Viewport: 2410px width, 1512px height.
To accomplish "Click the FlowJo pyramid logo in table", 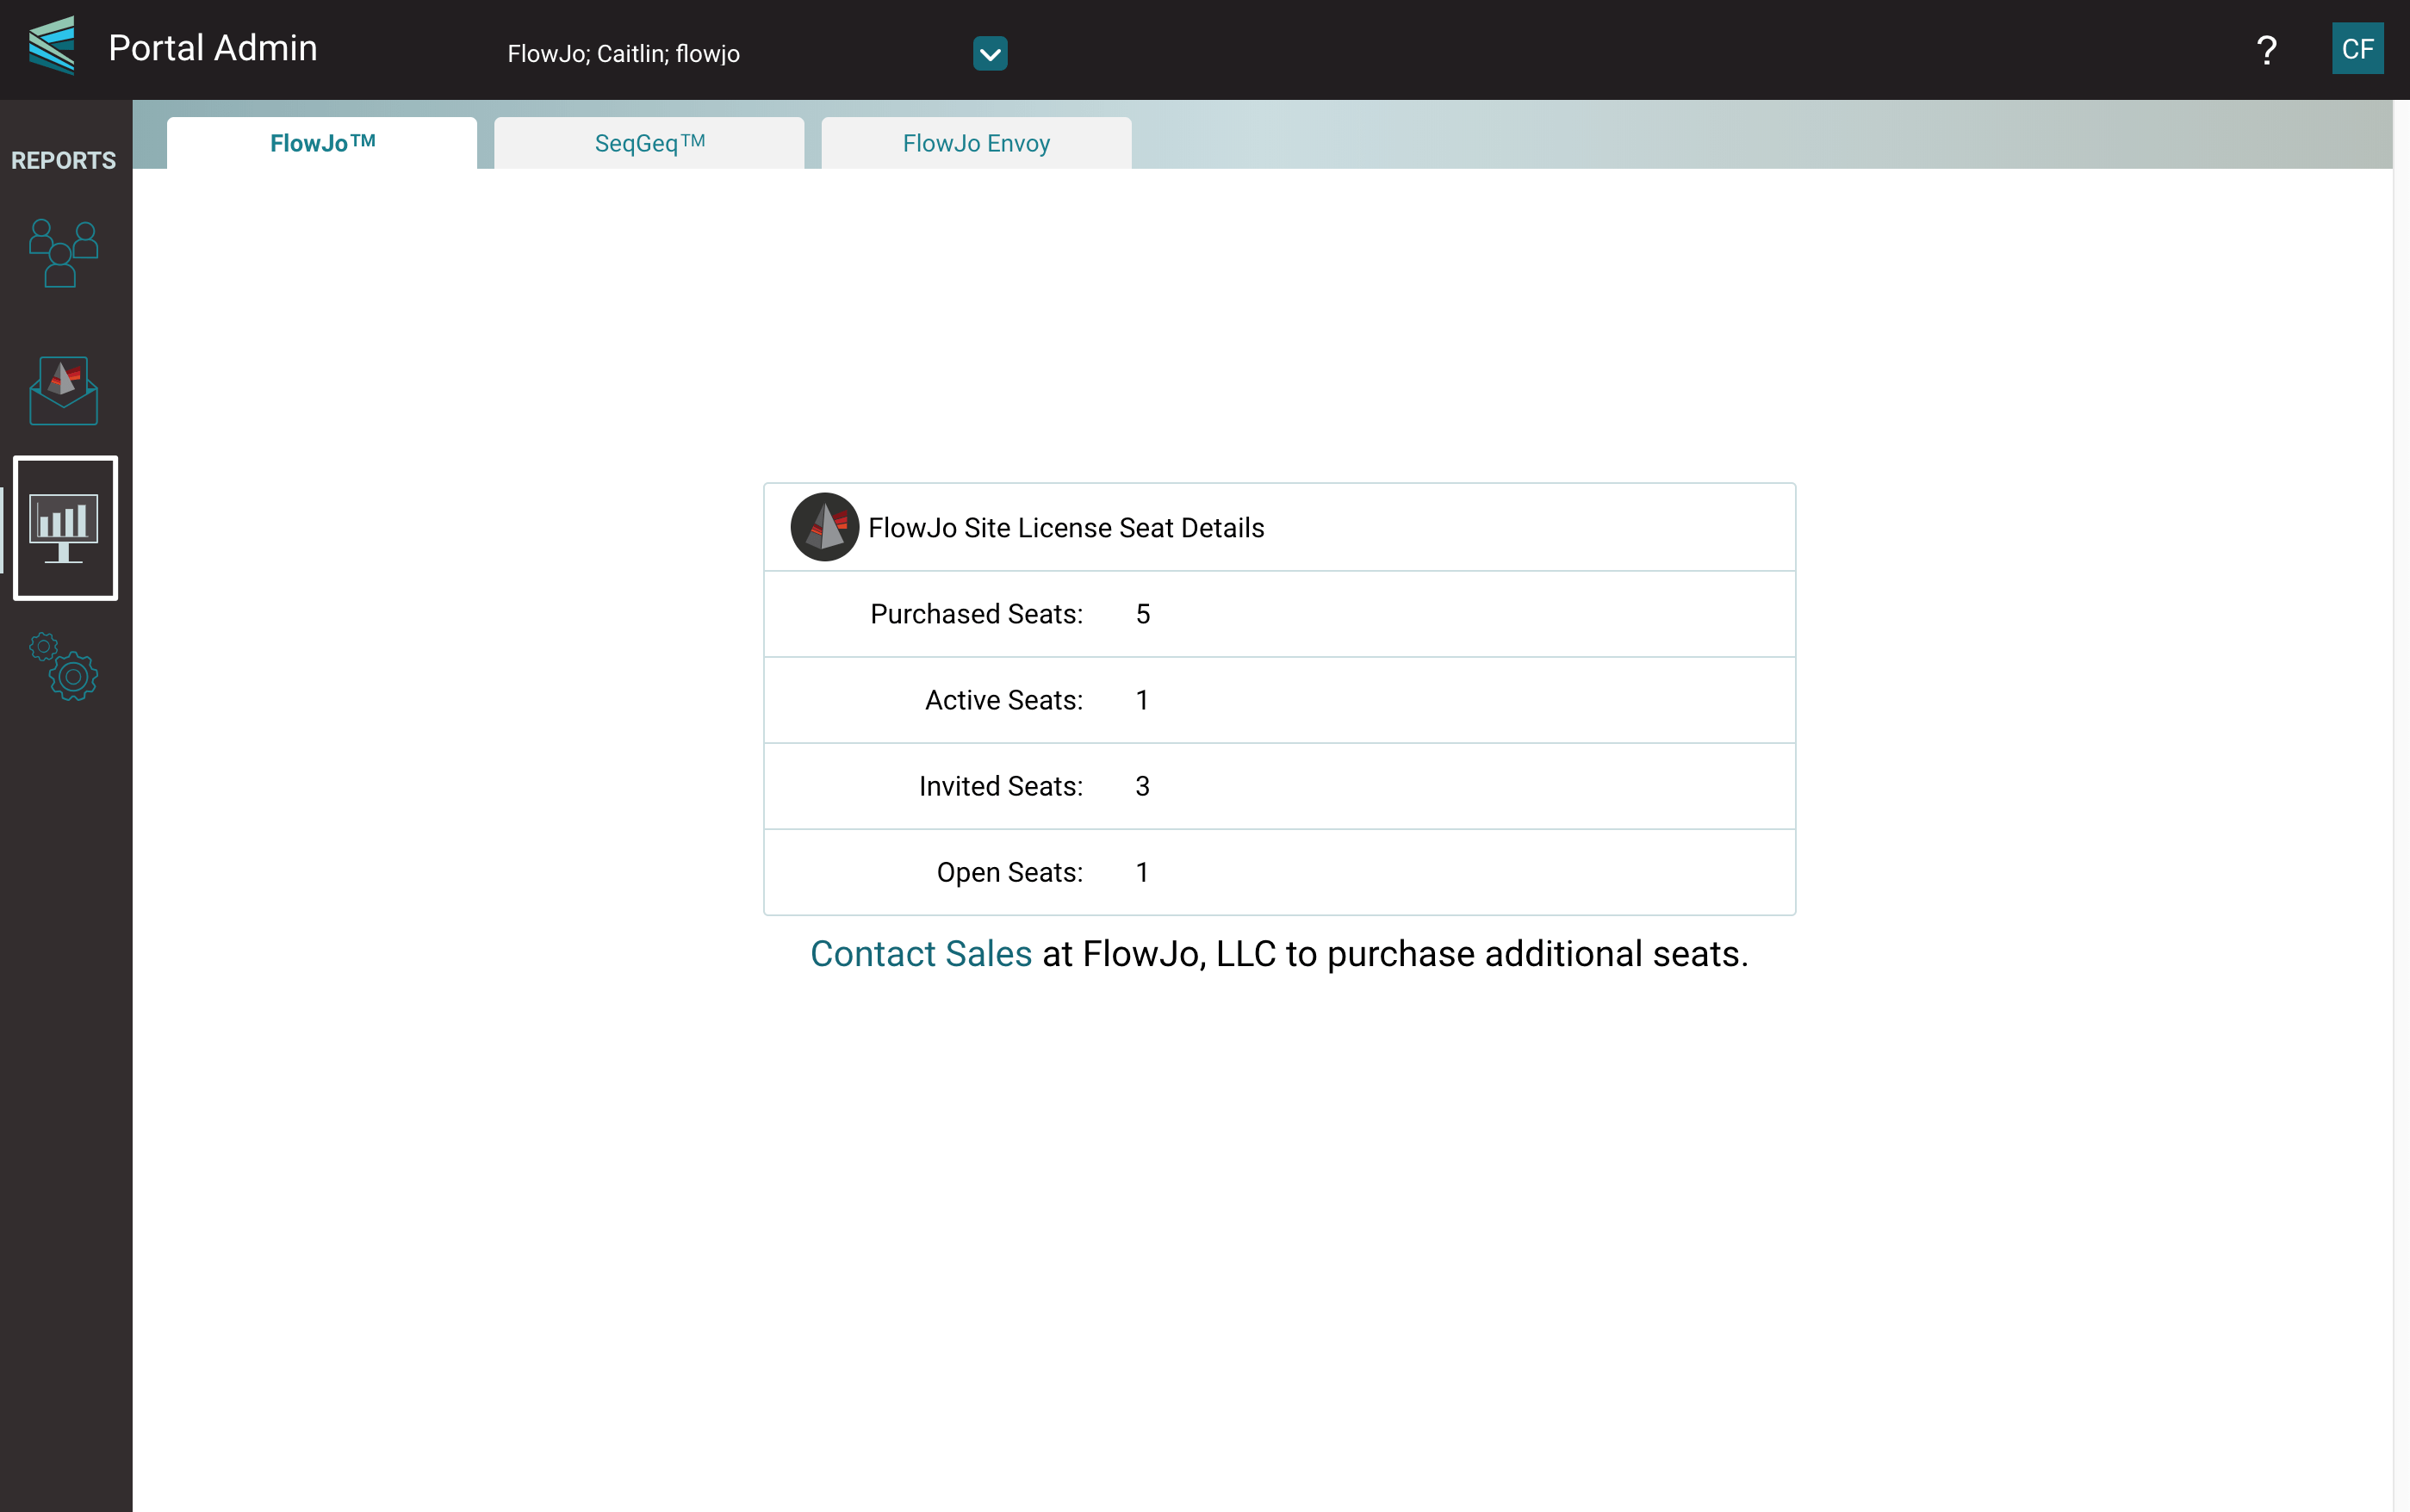I will point(824,527).
